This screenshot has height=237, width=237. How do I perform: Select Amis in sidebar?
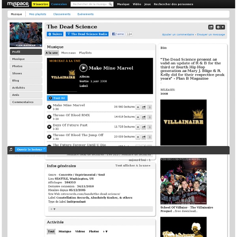(26, 95)
